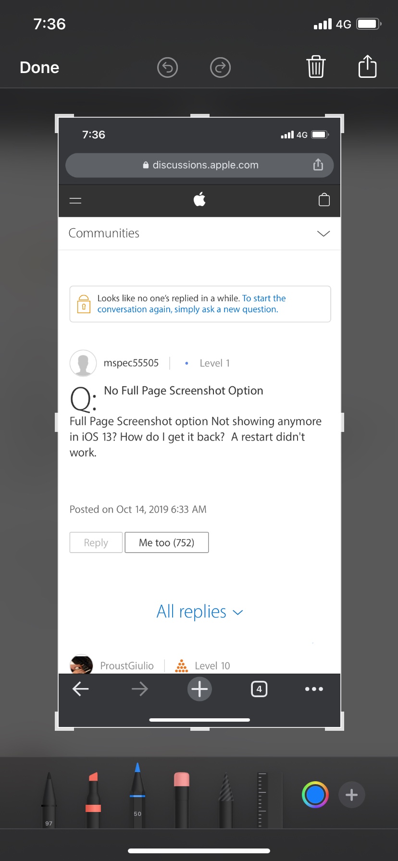Redo the markup action
Screen dimensions: 398x861
click(221, 67)
